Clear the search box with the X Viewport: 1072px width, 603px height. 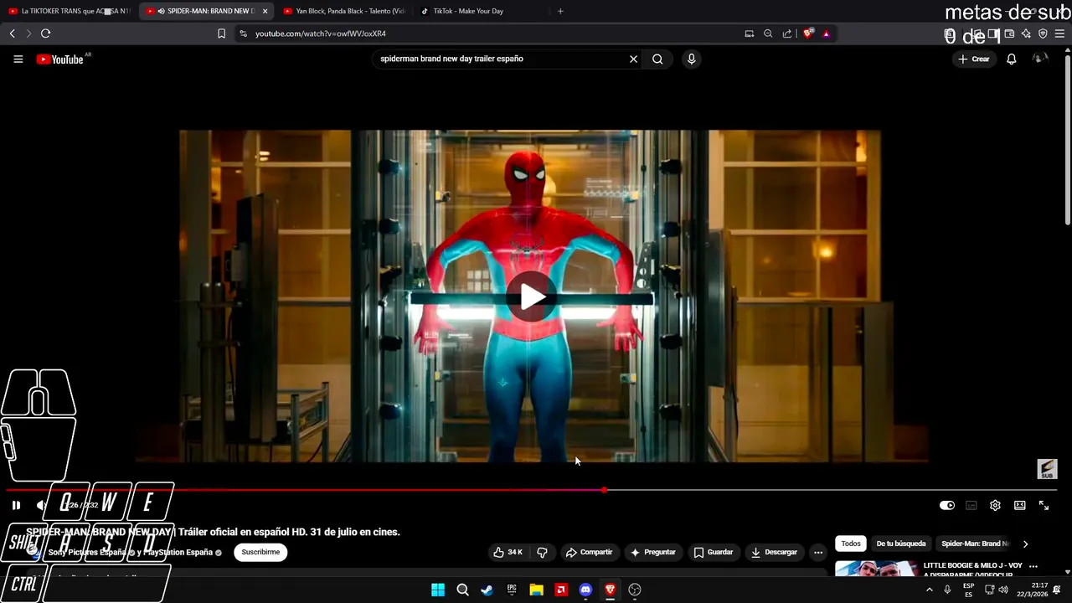(x=633, y=59)
